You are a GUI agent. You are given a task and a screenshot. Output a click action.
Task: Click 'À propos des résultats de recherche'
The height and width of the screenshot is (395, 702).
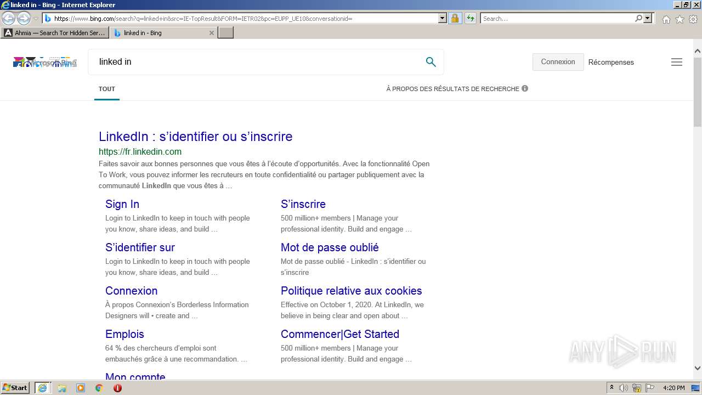coord(452,89)
